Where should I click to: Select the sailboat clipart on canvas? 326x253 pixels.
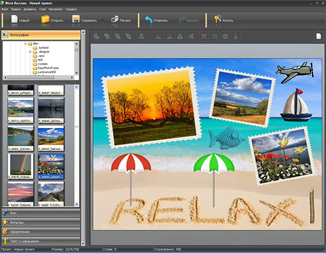coord(296,105)
